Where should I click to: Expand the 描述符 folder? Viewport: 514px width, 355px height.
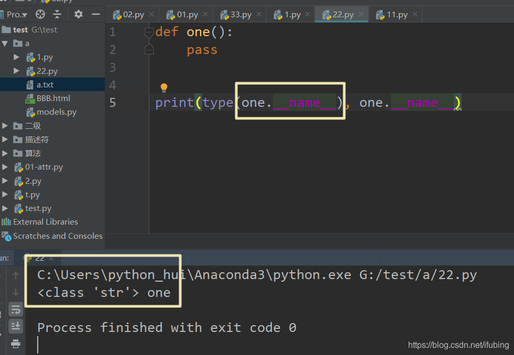[x=5, y=139]
